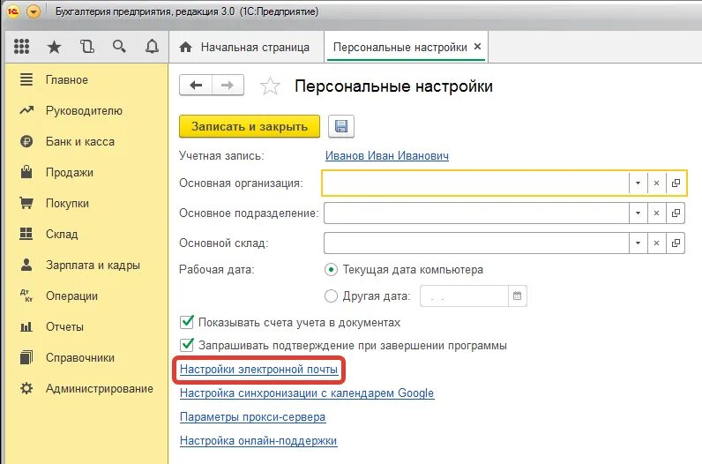This screenshot has height=464, width=702.
Task: Open Покупки section
Action: [67, 204]
